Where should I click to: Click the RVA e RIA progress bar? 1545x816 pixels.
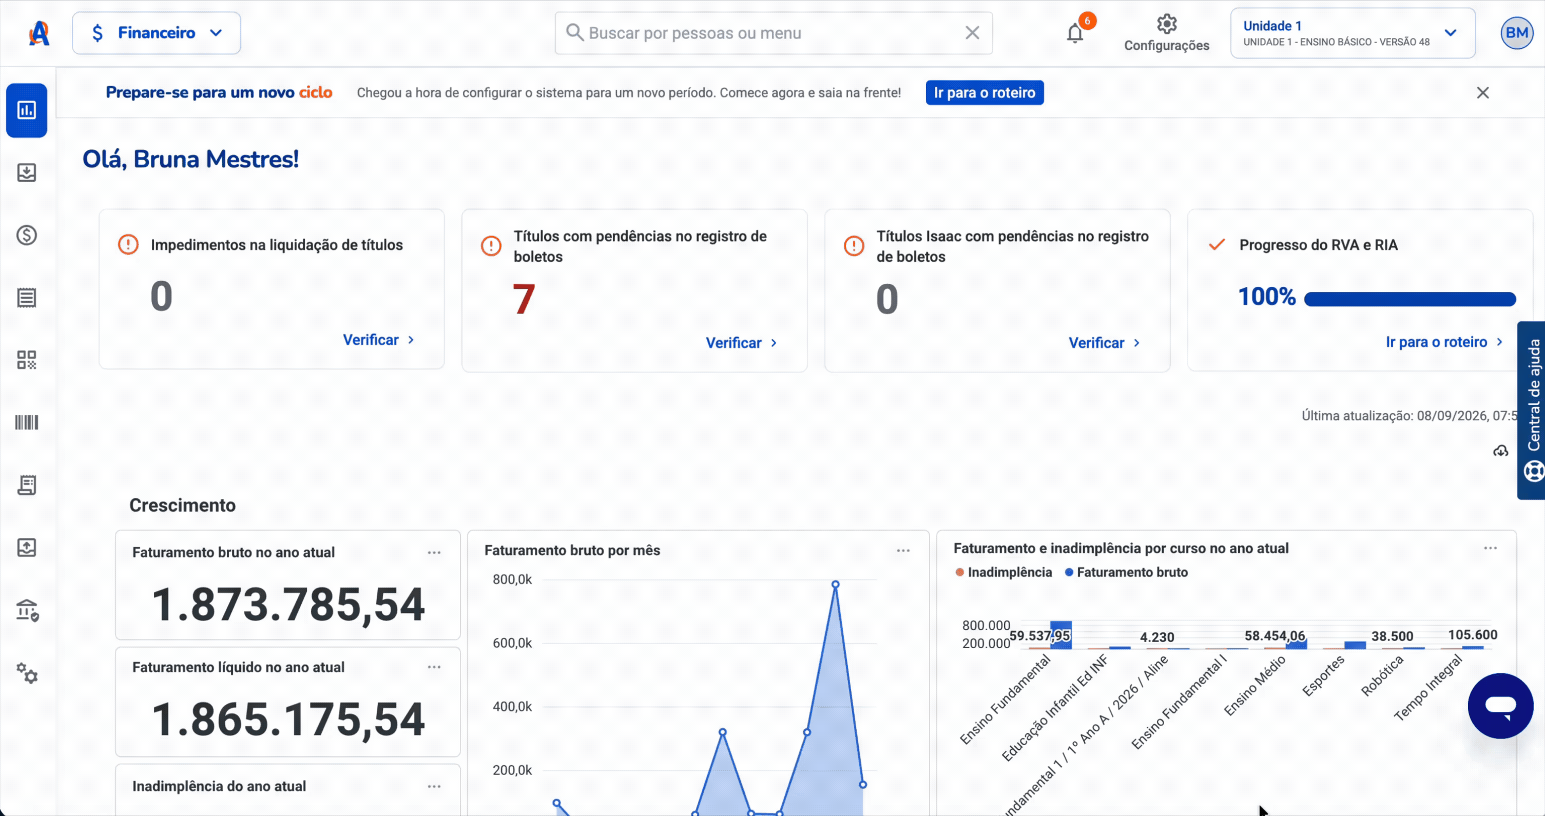(x=1409, y=299)
